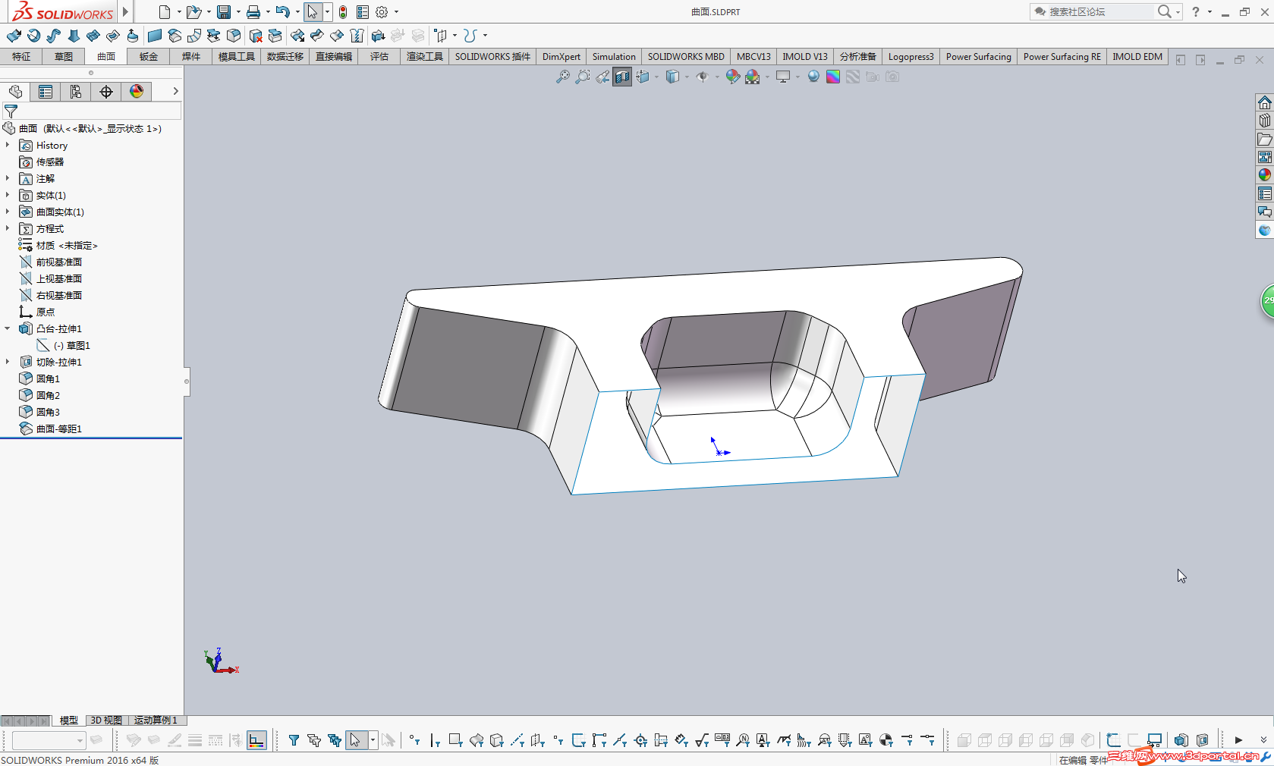The width and height of the screenshot is (1274, 766).
Task: Select 前视基准面 plane in tree
Action: (59, 262)
